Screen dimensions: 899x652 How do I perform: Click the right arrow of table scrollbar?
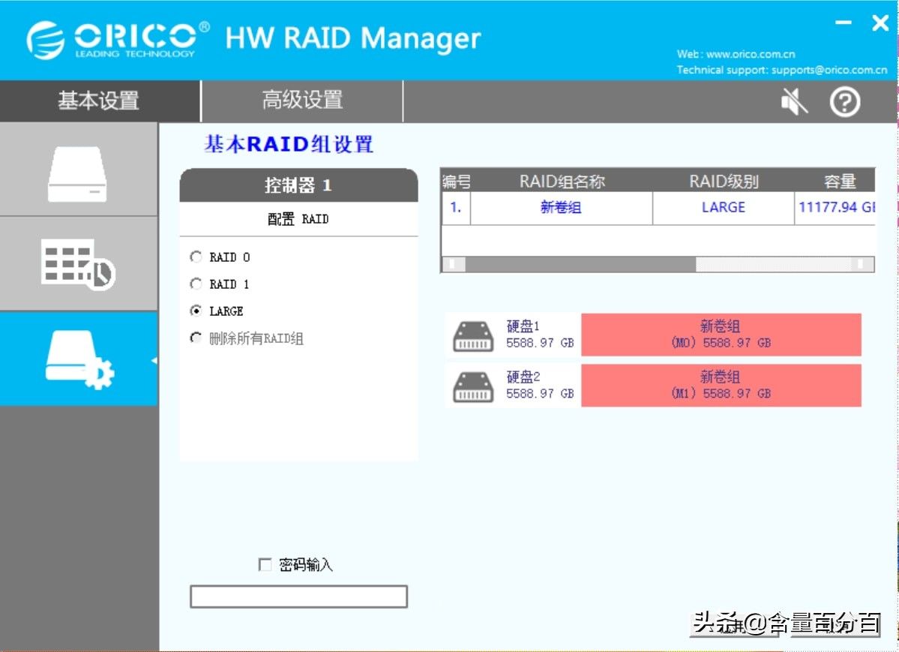pyautogui.click(x=862, y=264)
